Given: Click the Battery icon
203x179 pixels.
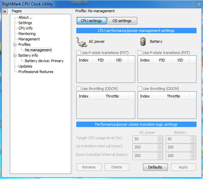Looking at the screenshot, I should (143, 41).
